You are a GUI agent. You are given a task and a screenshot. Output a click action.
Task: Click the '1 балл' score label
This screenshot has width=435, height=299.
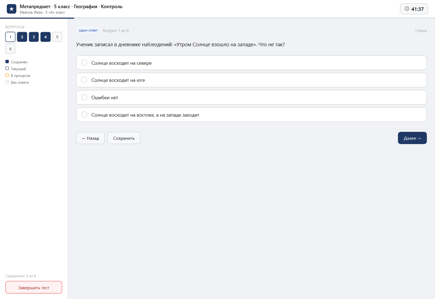click(x=421, y=31)
